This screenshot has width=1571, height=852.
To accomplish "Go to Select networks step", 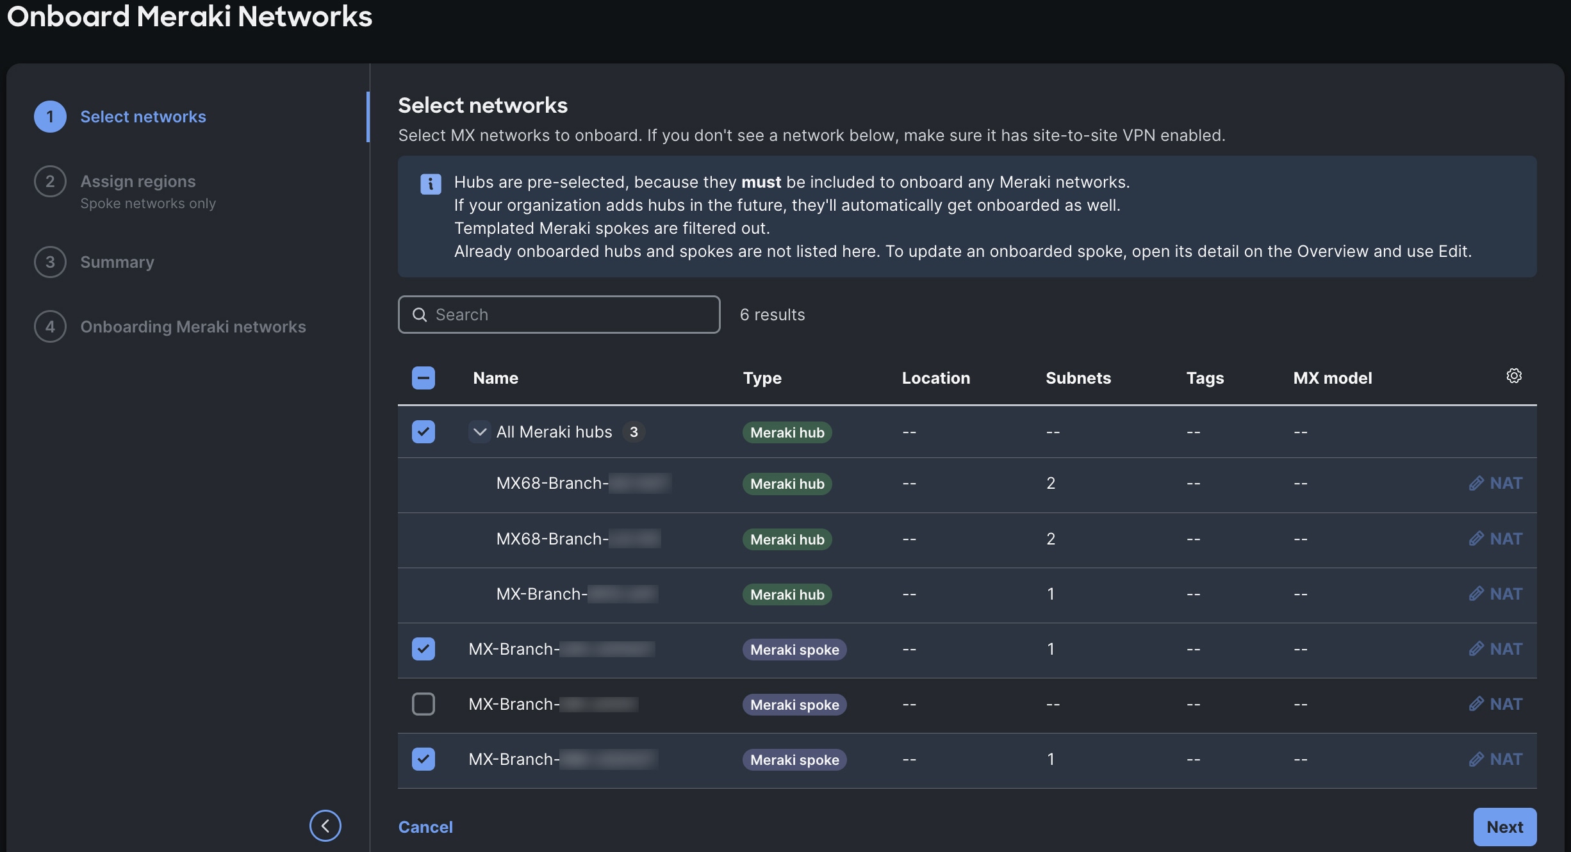I will click(x=143, y=117).
